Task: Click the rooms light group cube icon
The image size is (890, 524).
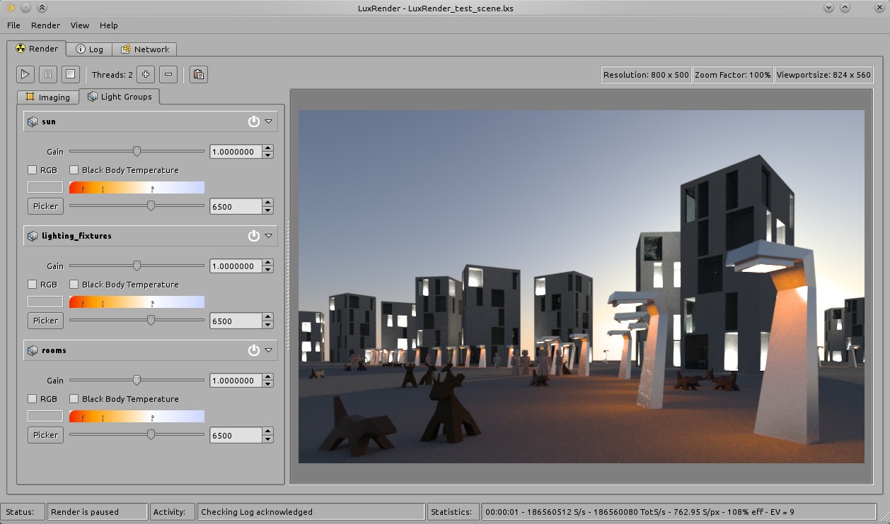Action: pos(33,350)
